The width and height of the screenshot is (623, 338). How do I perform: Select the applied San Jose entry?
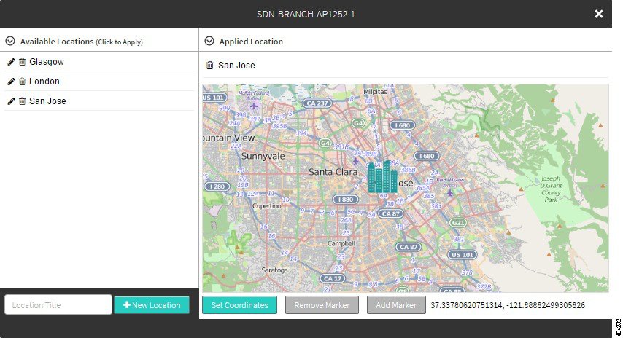click(x=236, y=66)
